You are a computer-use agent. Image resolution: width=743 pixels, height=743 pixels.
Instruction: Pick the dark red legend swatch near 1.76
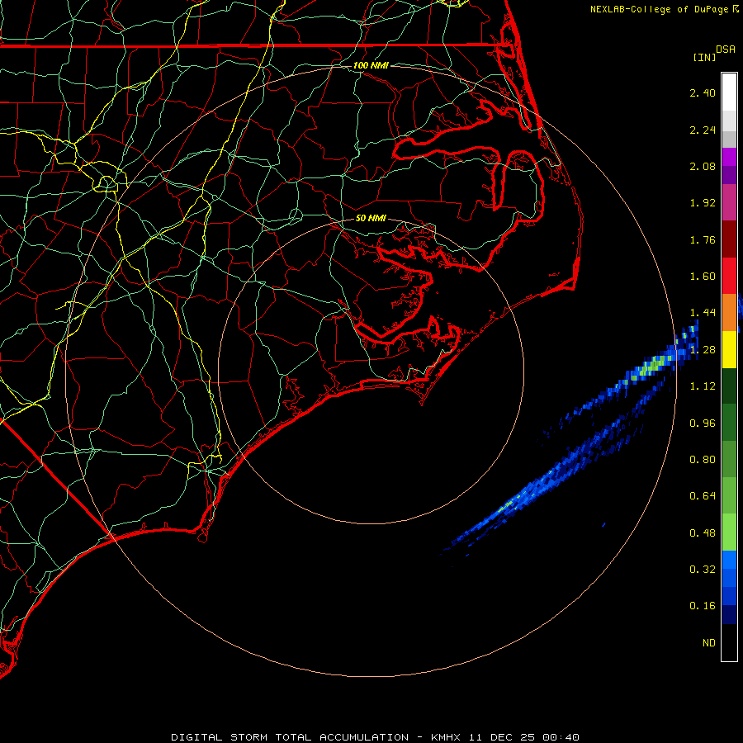(729, 239)
